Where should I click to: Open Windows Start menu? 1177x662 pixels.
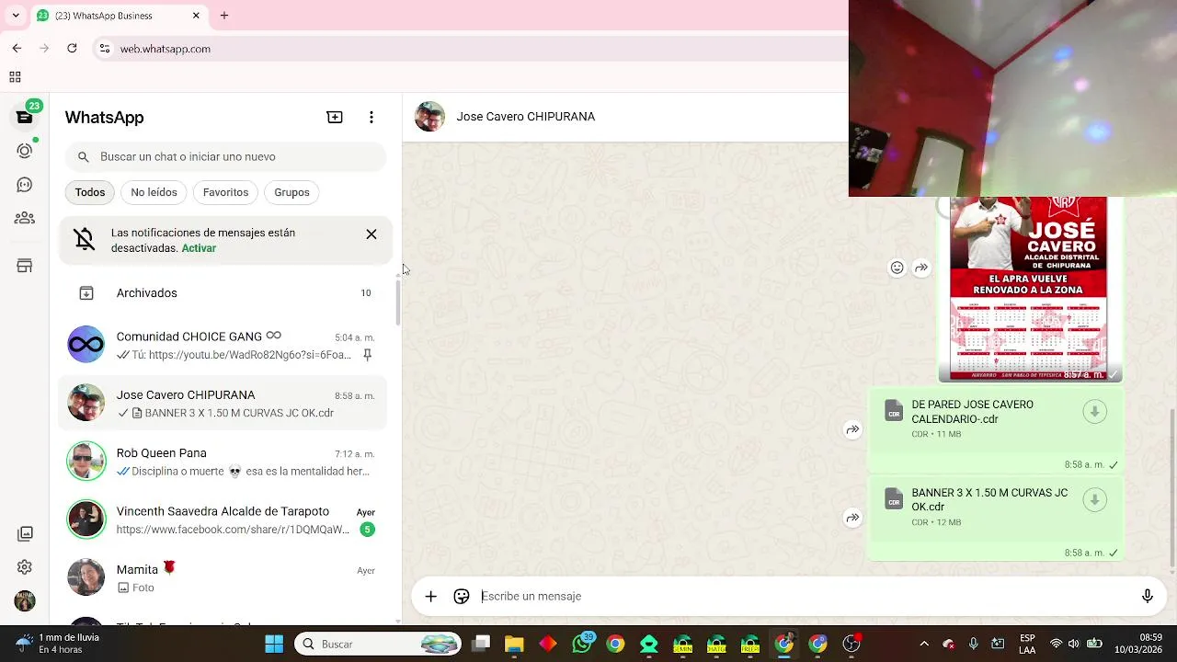[x=274, y=645]
